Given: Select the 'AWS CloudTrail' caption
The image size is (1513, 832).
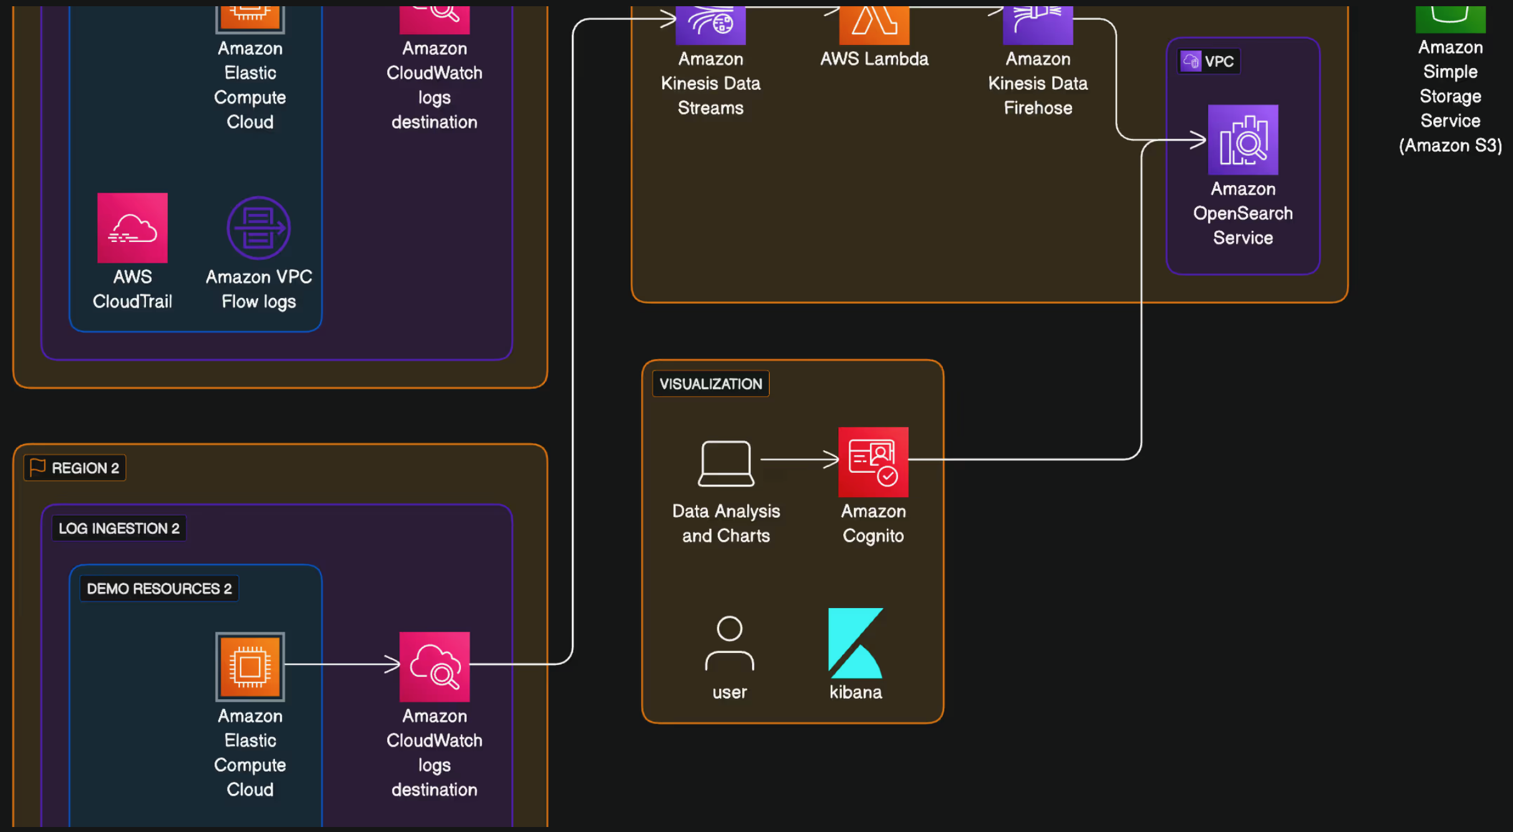Looking at the screenshot, I should [x=132, y=289].
